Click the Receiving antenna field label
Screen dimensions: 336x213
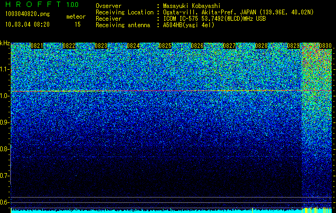pyautogui.click(x=123, y=25)
